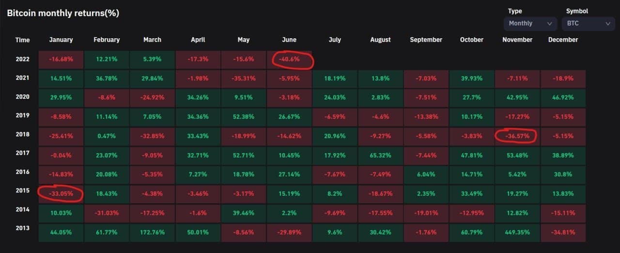This screenshot has width=620, height=253.
Task: Select the 2018 row label
Action: (x=22, y=135)
